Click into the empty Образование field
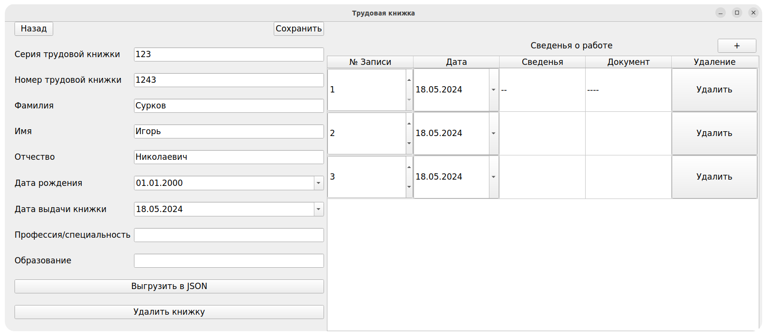 [x=228, y=260]
